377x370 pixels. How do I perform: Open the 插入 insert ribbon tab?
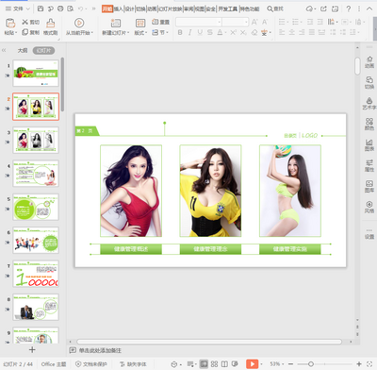pyautogui.click(x=118, y=8)
